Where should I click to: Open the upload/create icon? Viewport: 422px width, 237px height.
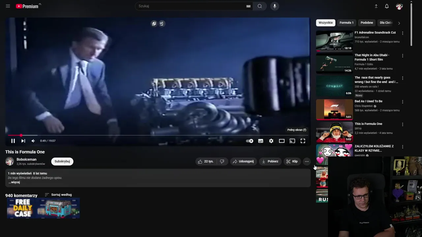[376, 6]
